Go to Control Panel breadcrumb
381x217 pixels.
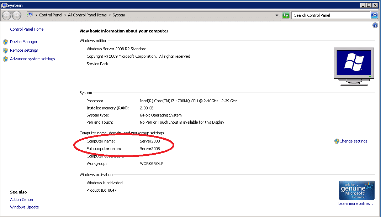pyautogui.click(x=51, y=15)
